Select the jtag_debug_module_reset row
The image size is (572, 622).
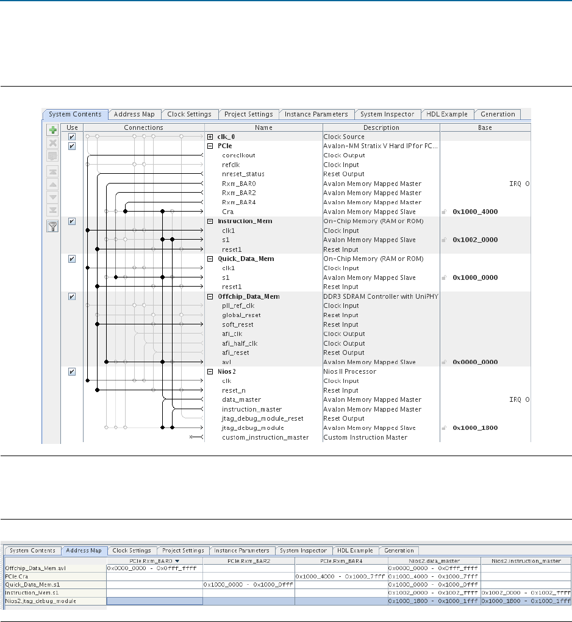click(x=262, y=418)
